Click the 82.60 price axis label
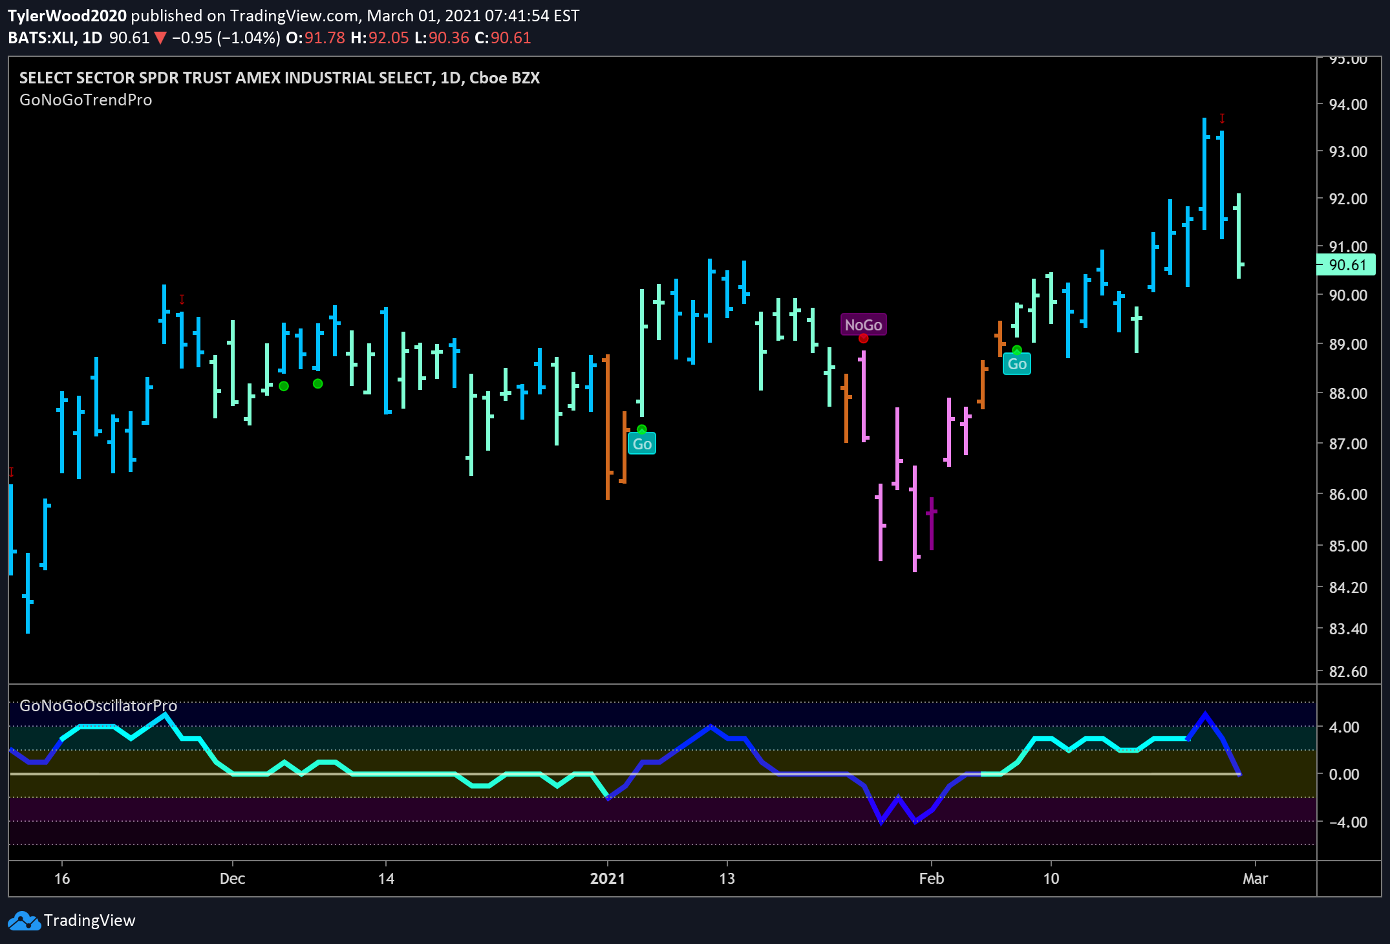 (1348, 671)
